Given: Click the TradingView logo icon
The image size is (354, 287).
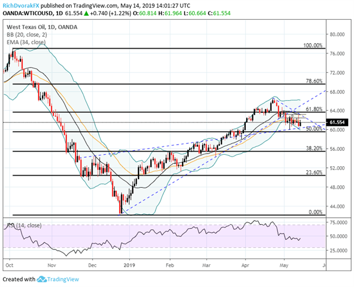Looking at the screenshot, I should pyautogui.click(x=41, y=279).
